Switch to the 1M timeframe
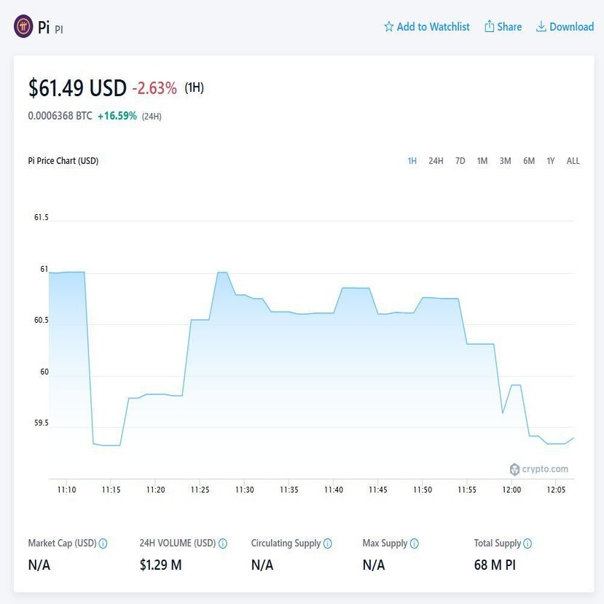604x604 pixels. (482, 161)
